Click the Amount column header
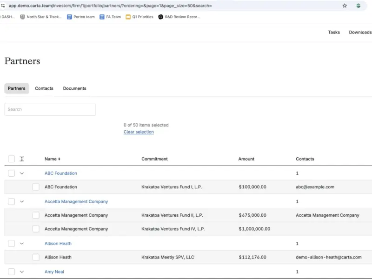Viewport: 372px width, 279px height. pos(246,159)
